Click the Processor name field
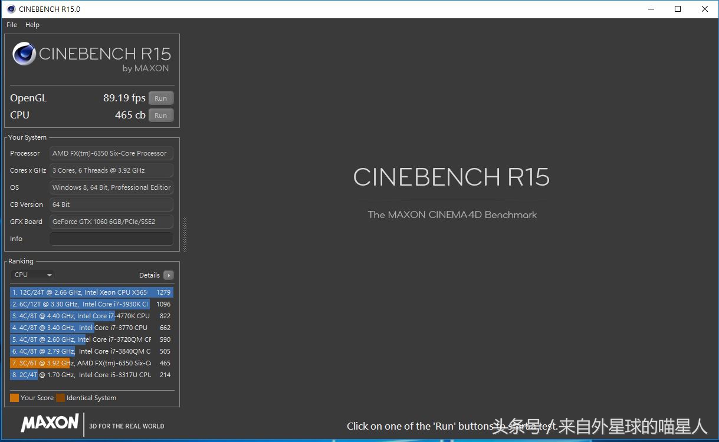The width and height of the screenshot is (719, 442). tap(111, 153)
